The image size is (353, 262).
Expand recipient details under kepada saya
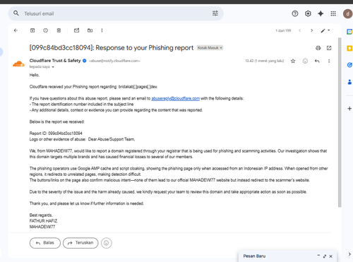(53, 67)
